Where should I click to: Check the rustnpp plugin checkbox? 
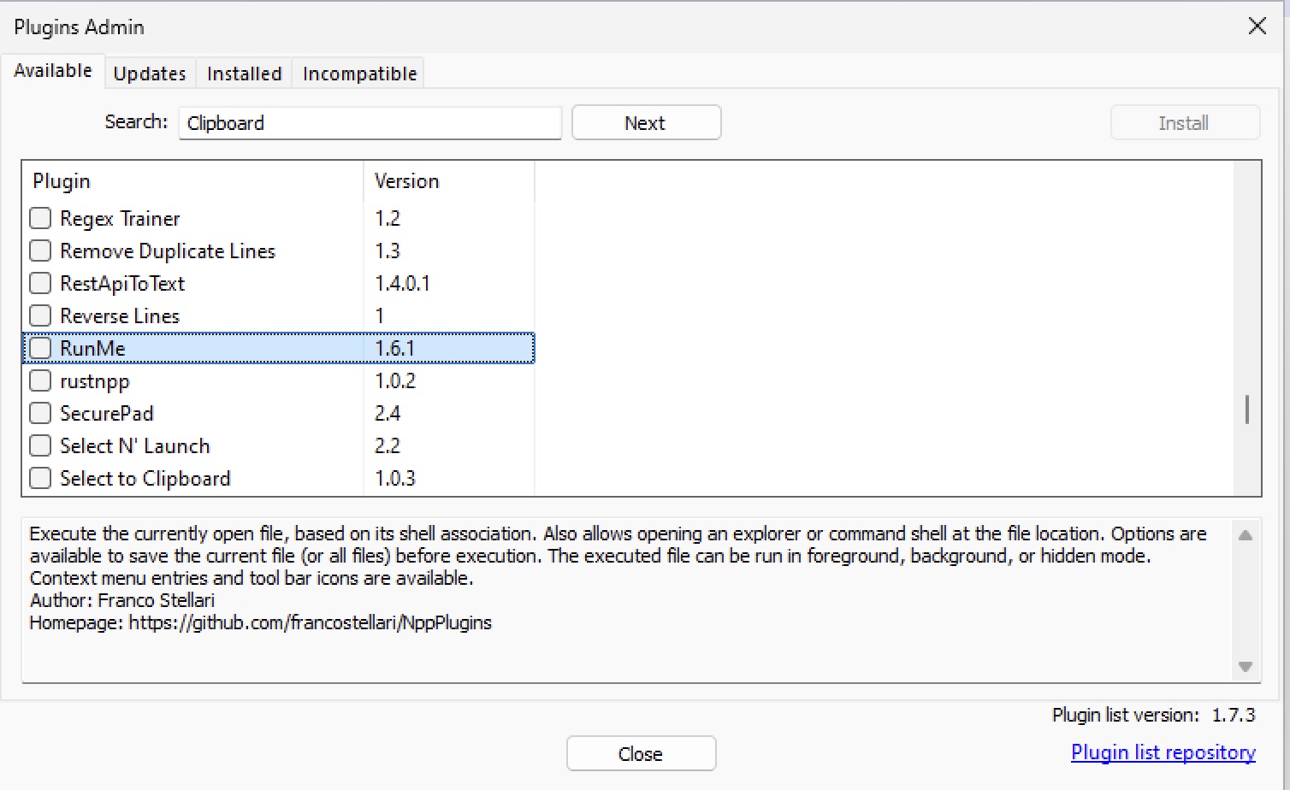[x=40, y=380]
